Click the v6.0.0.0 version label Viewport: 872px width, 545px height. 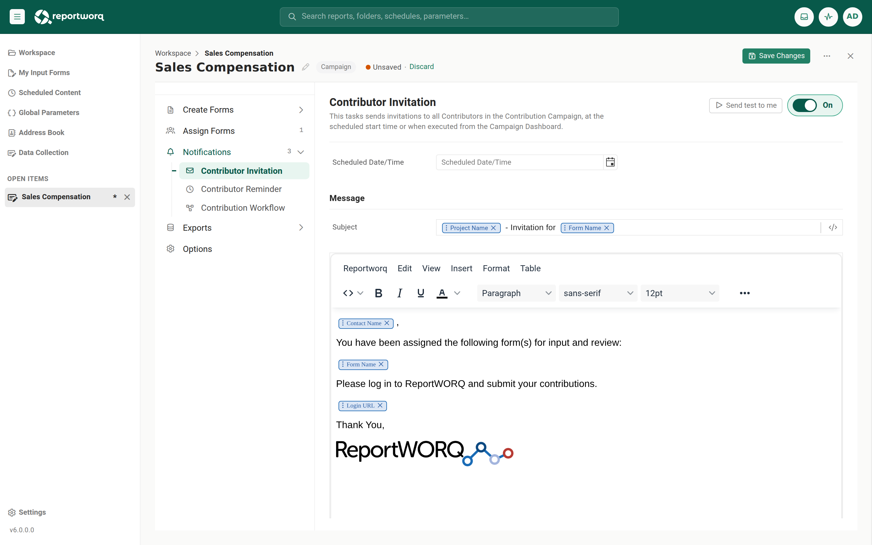tap(22, 530)
